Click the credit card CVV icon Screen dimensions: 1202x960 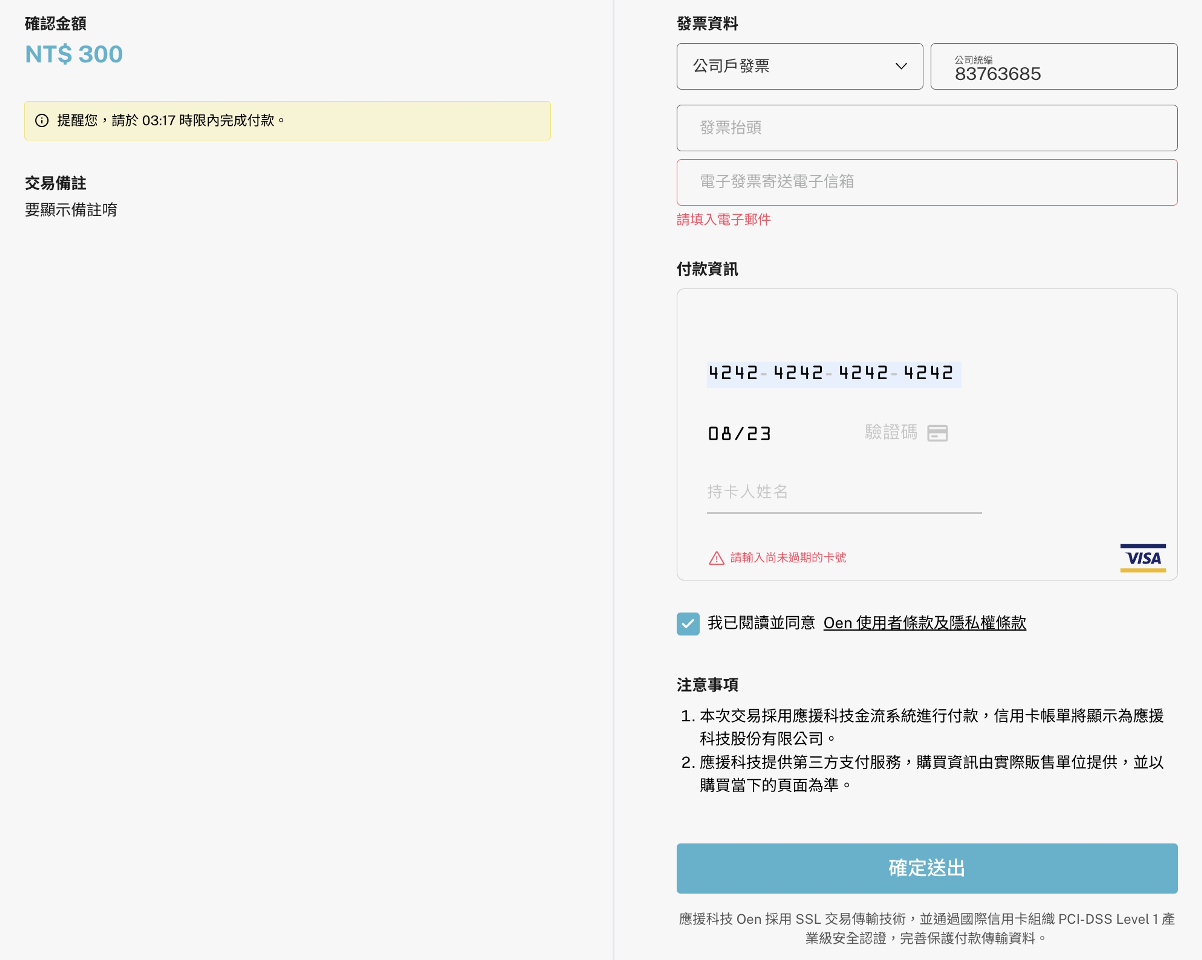point(937,433)
